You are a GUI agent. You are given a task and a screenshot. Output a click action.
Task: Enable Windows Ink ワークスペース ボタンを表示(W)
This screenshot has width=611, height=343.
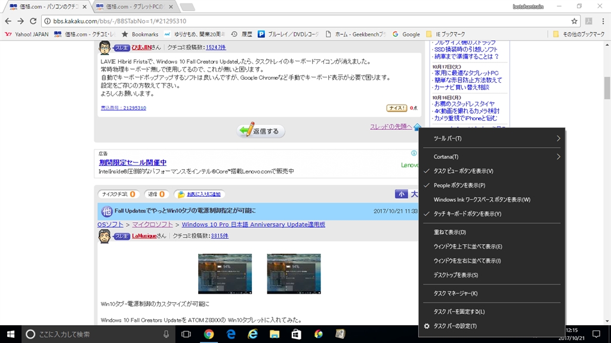pyautogui.click(x=492, y=199)
